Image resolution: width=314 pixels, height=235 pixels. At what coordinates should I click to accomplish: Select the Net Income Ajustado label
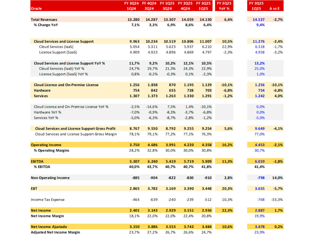tap(49, 227)
